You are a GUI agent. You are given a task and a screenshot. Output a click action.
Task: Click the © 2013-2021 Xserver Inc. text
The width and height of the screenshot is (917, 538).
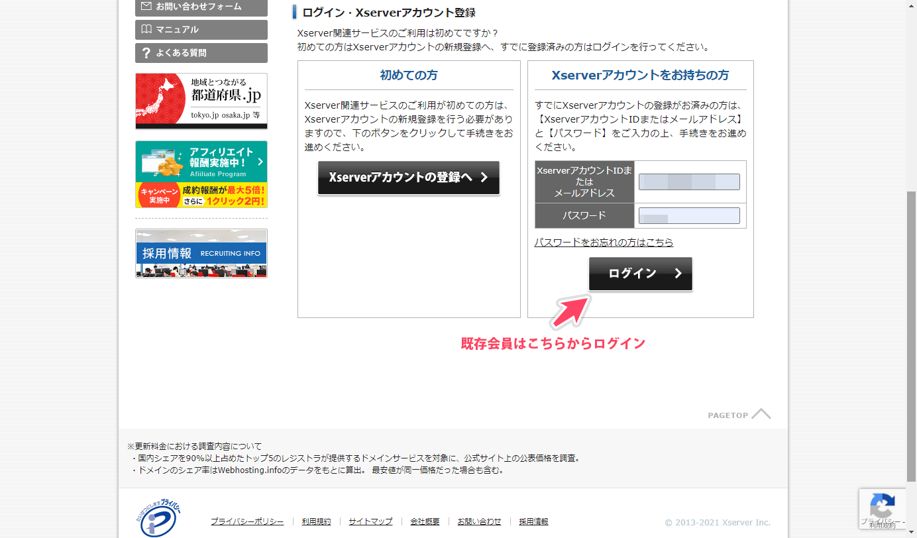click(x=718, y=522)
